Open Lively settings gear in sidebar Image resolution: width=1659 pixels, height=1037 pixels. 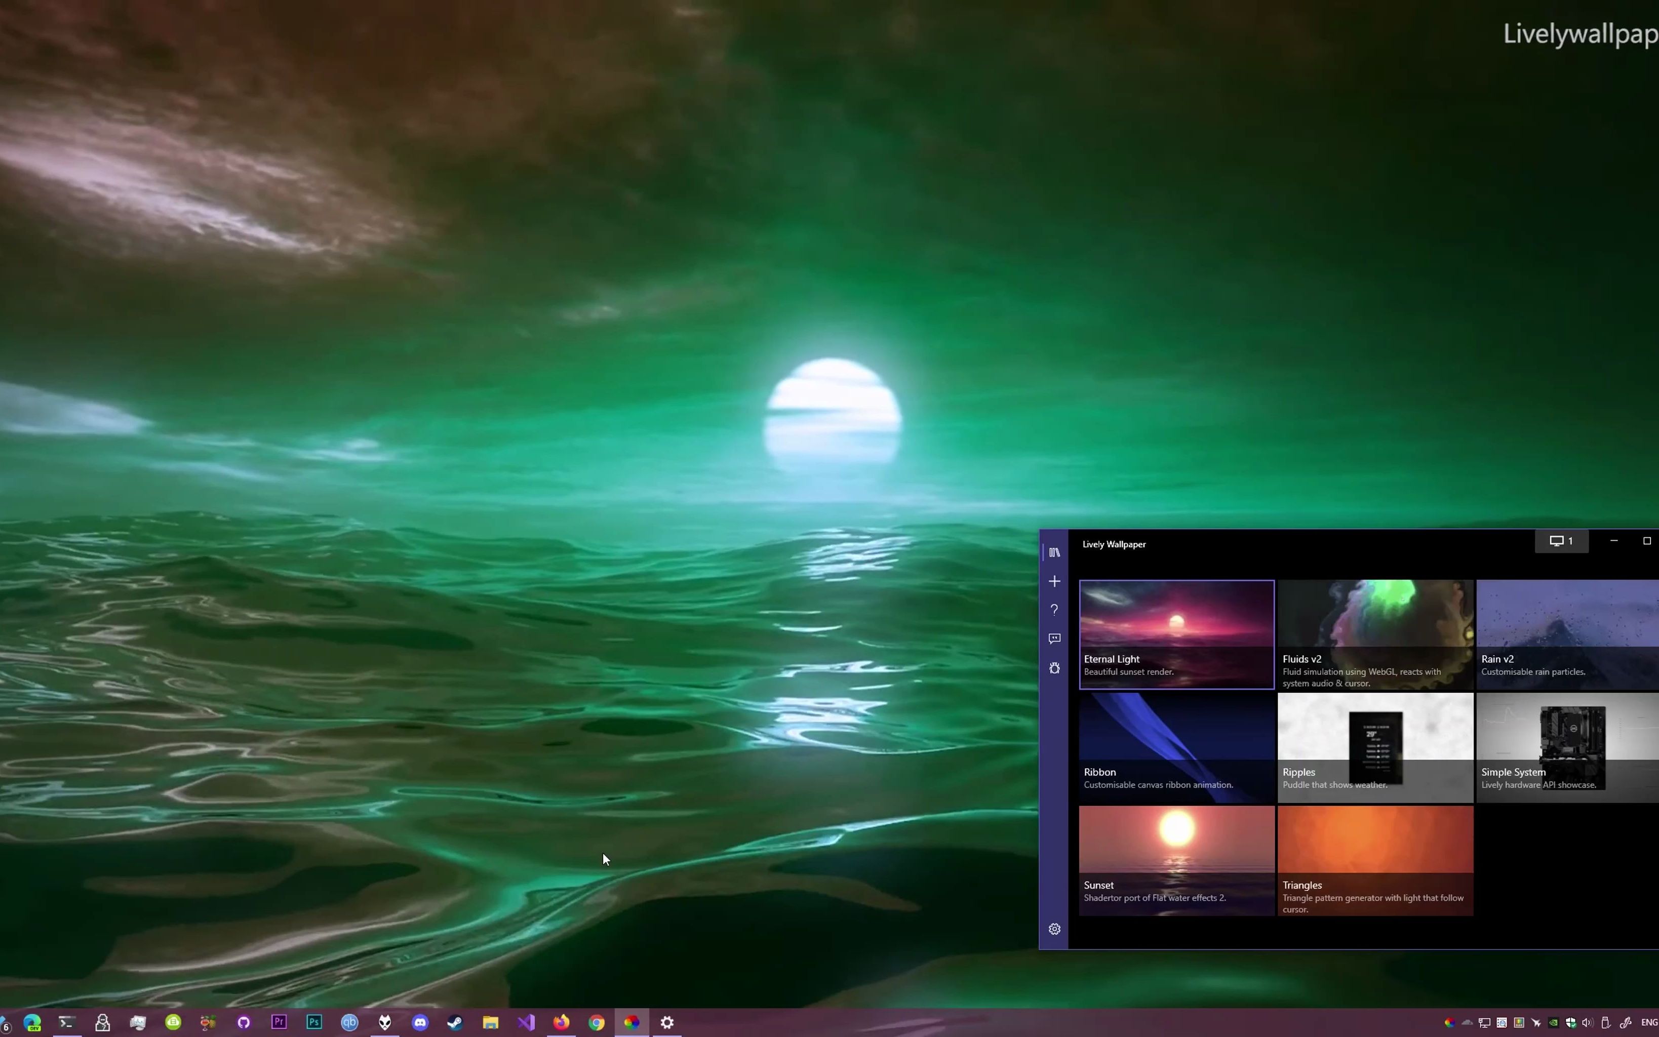click(1054, 929)
